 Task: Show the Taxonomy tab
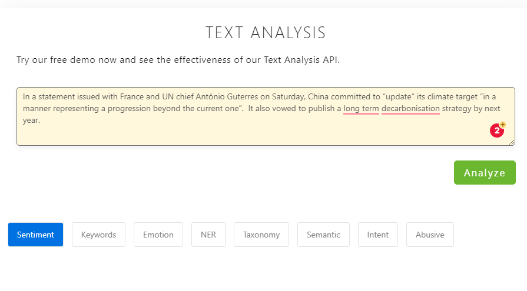tap(261, 235)
